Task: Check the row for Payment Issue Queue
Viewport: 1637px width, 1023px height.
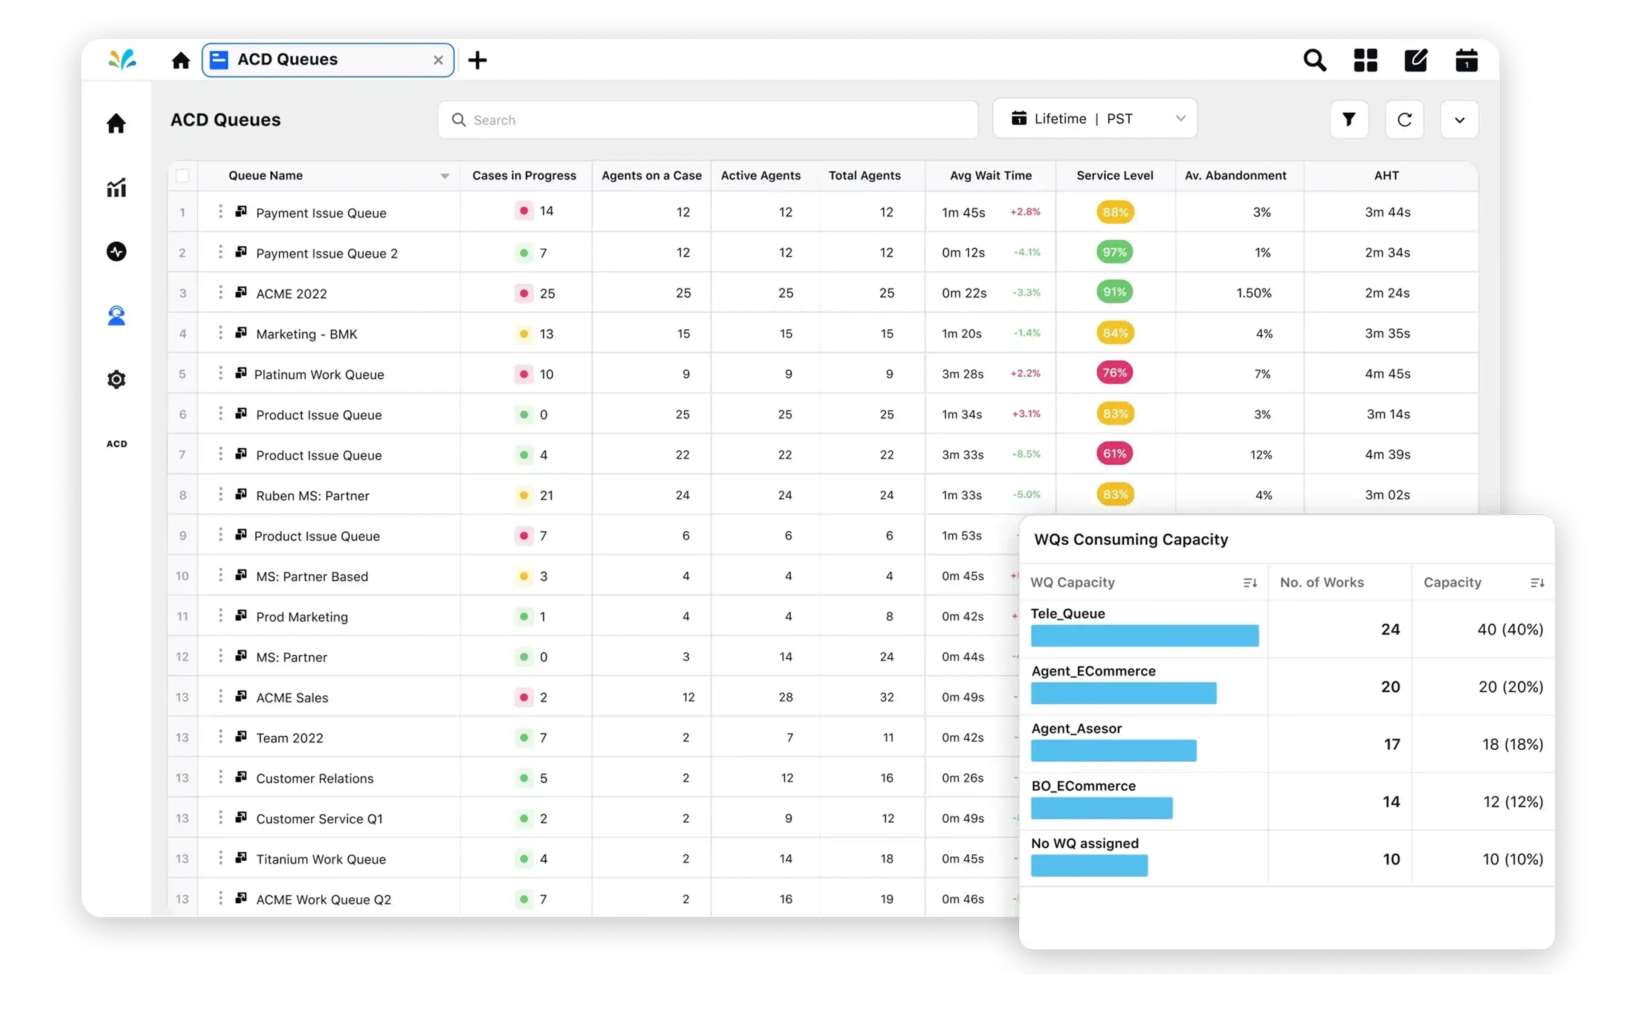Action: pyautogui.click(x=182, y=212)
